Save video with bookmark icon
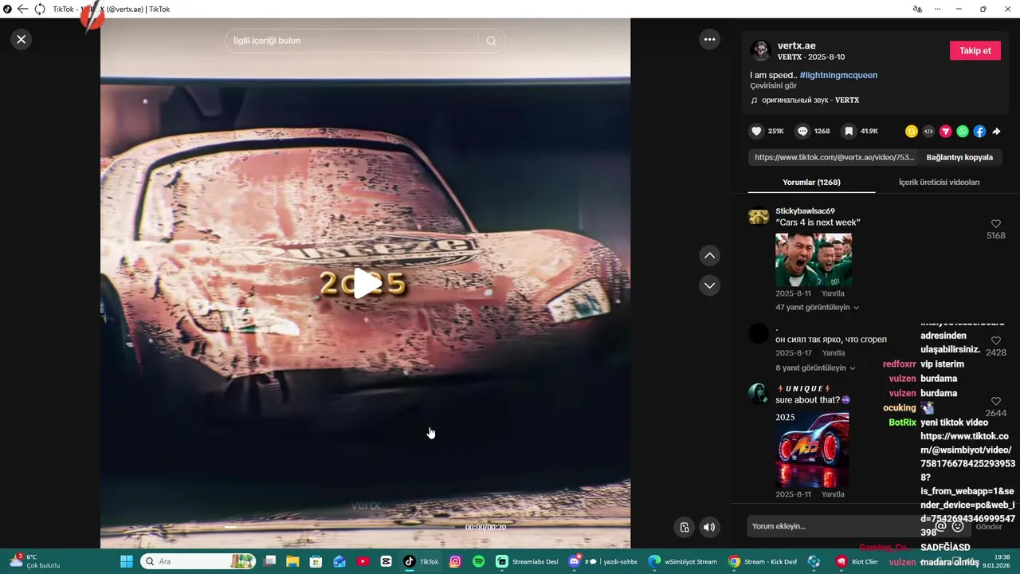1020x574 pixels. (849, 131)
